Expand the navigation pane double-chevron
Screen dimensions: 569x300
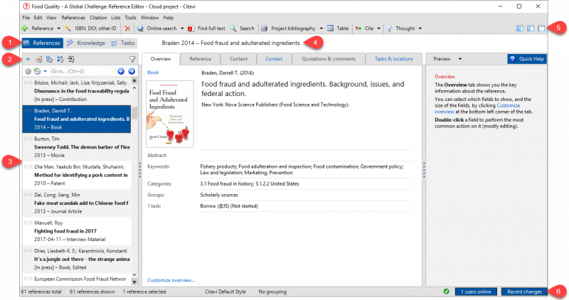click(x=28, y=59)
